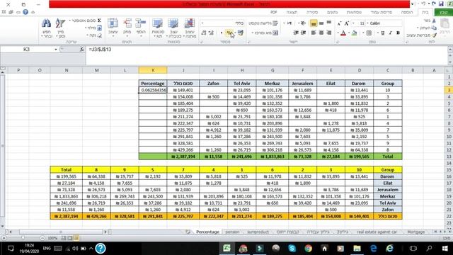This screenshot has height=255, width=453.
Task: Open Format as Table gallery
Action: pyautogui.click(x=173, y=28)
